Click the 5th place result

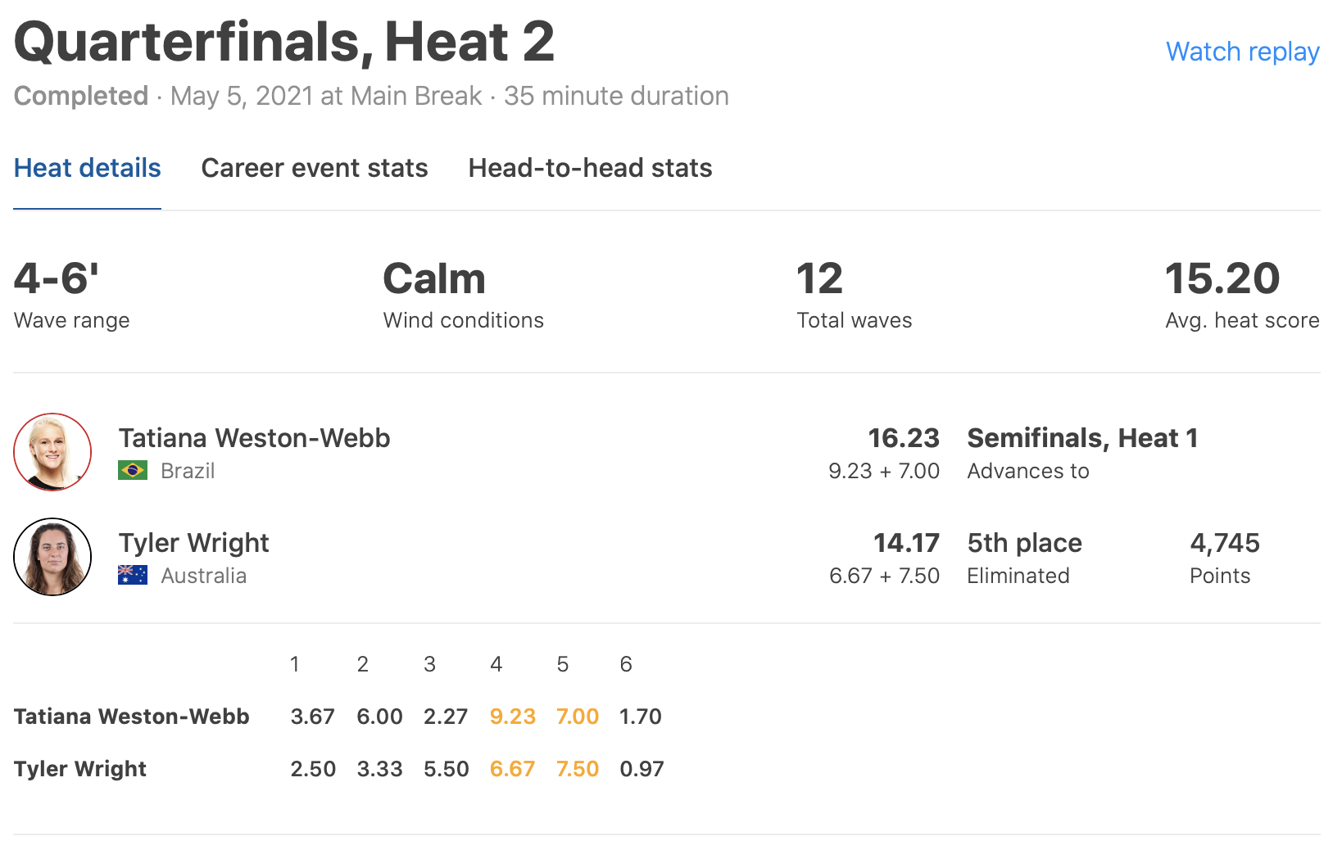pyautogui.click(x=1024, y=543)
